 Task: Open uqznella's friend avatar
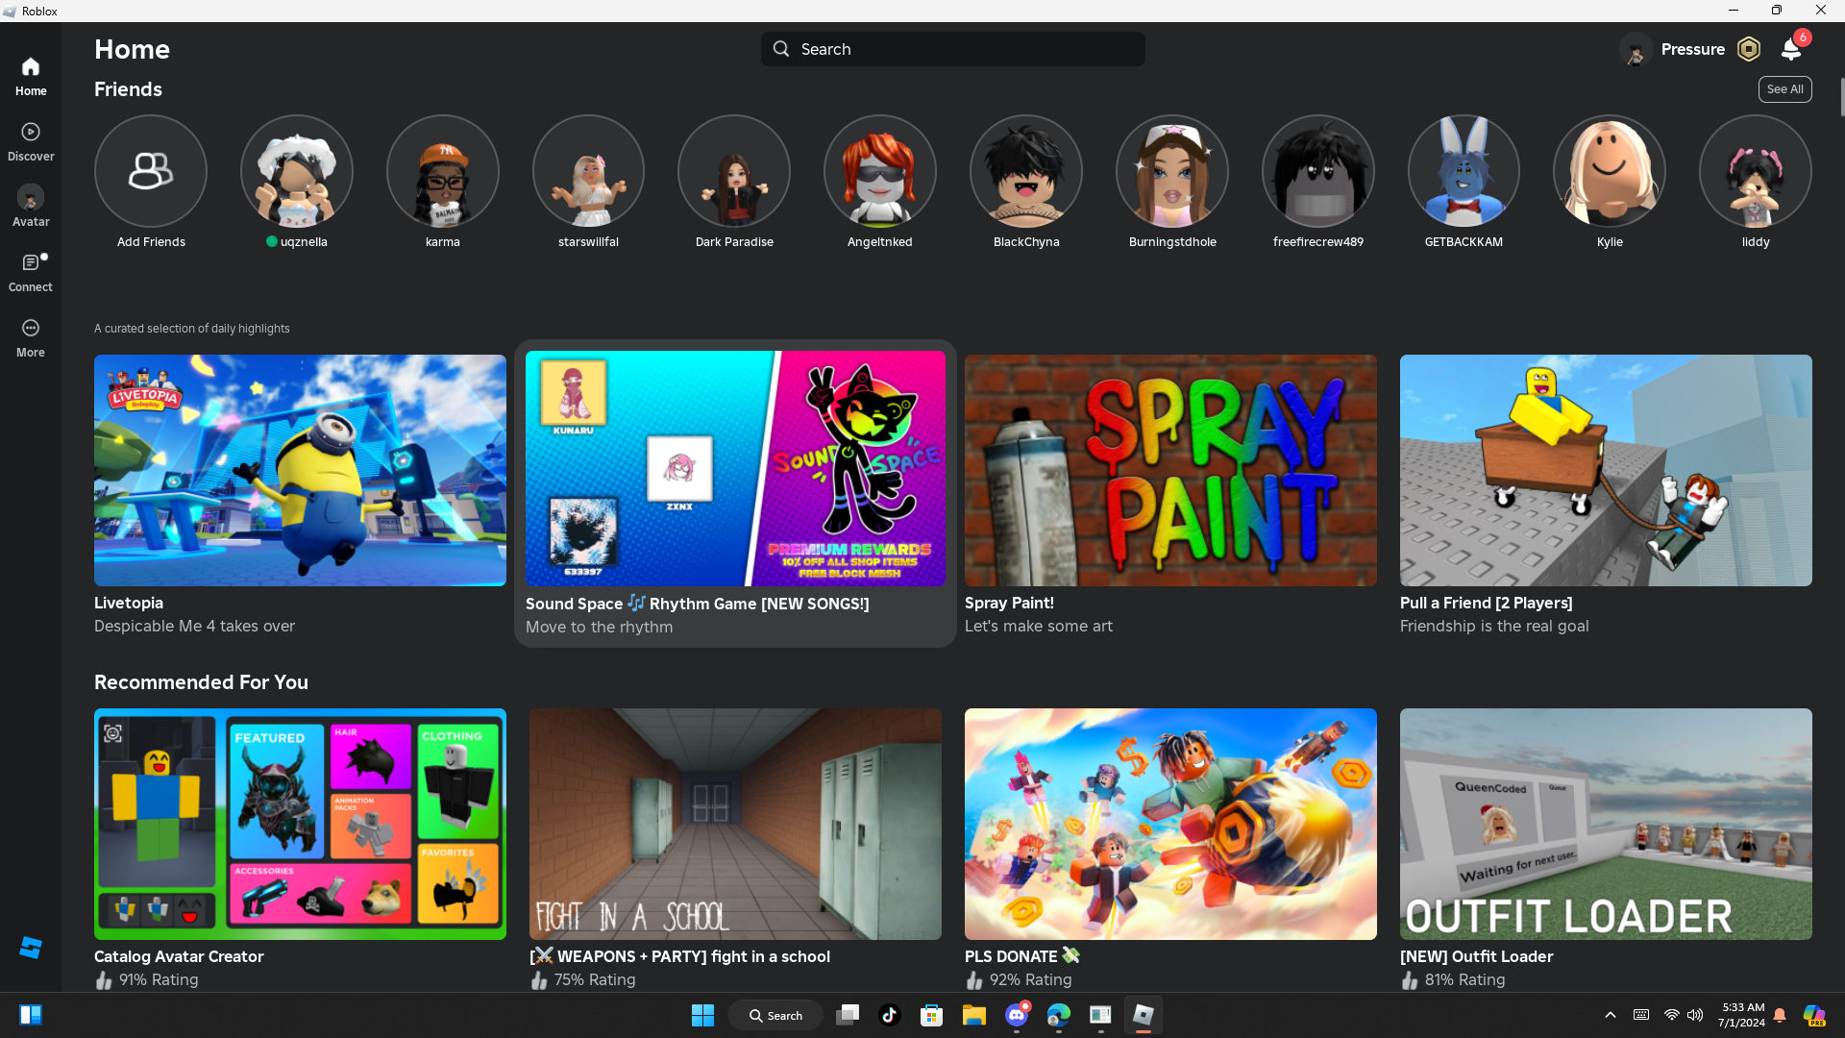(x=297, y=171)
